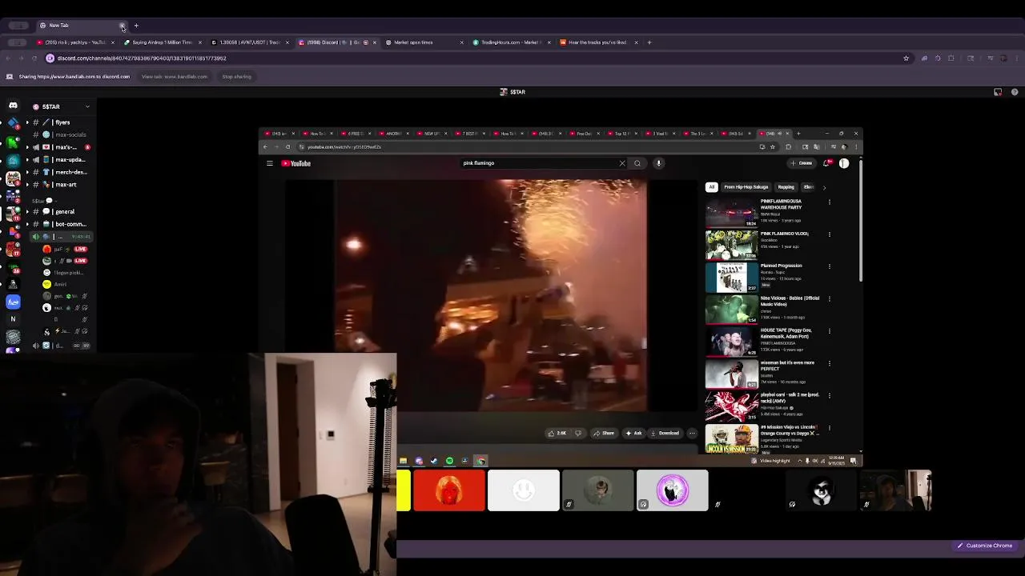Switch to the Saying Airdrop 1 Million Time tab
Screen dimensions: 1025x576
tap(163, 42)
